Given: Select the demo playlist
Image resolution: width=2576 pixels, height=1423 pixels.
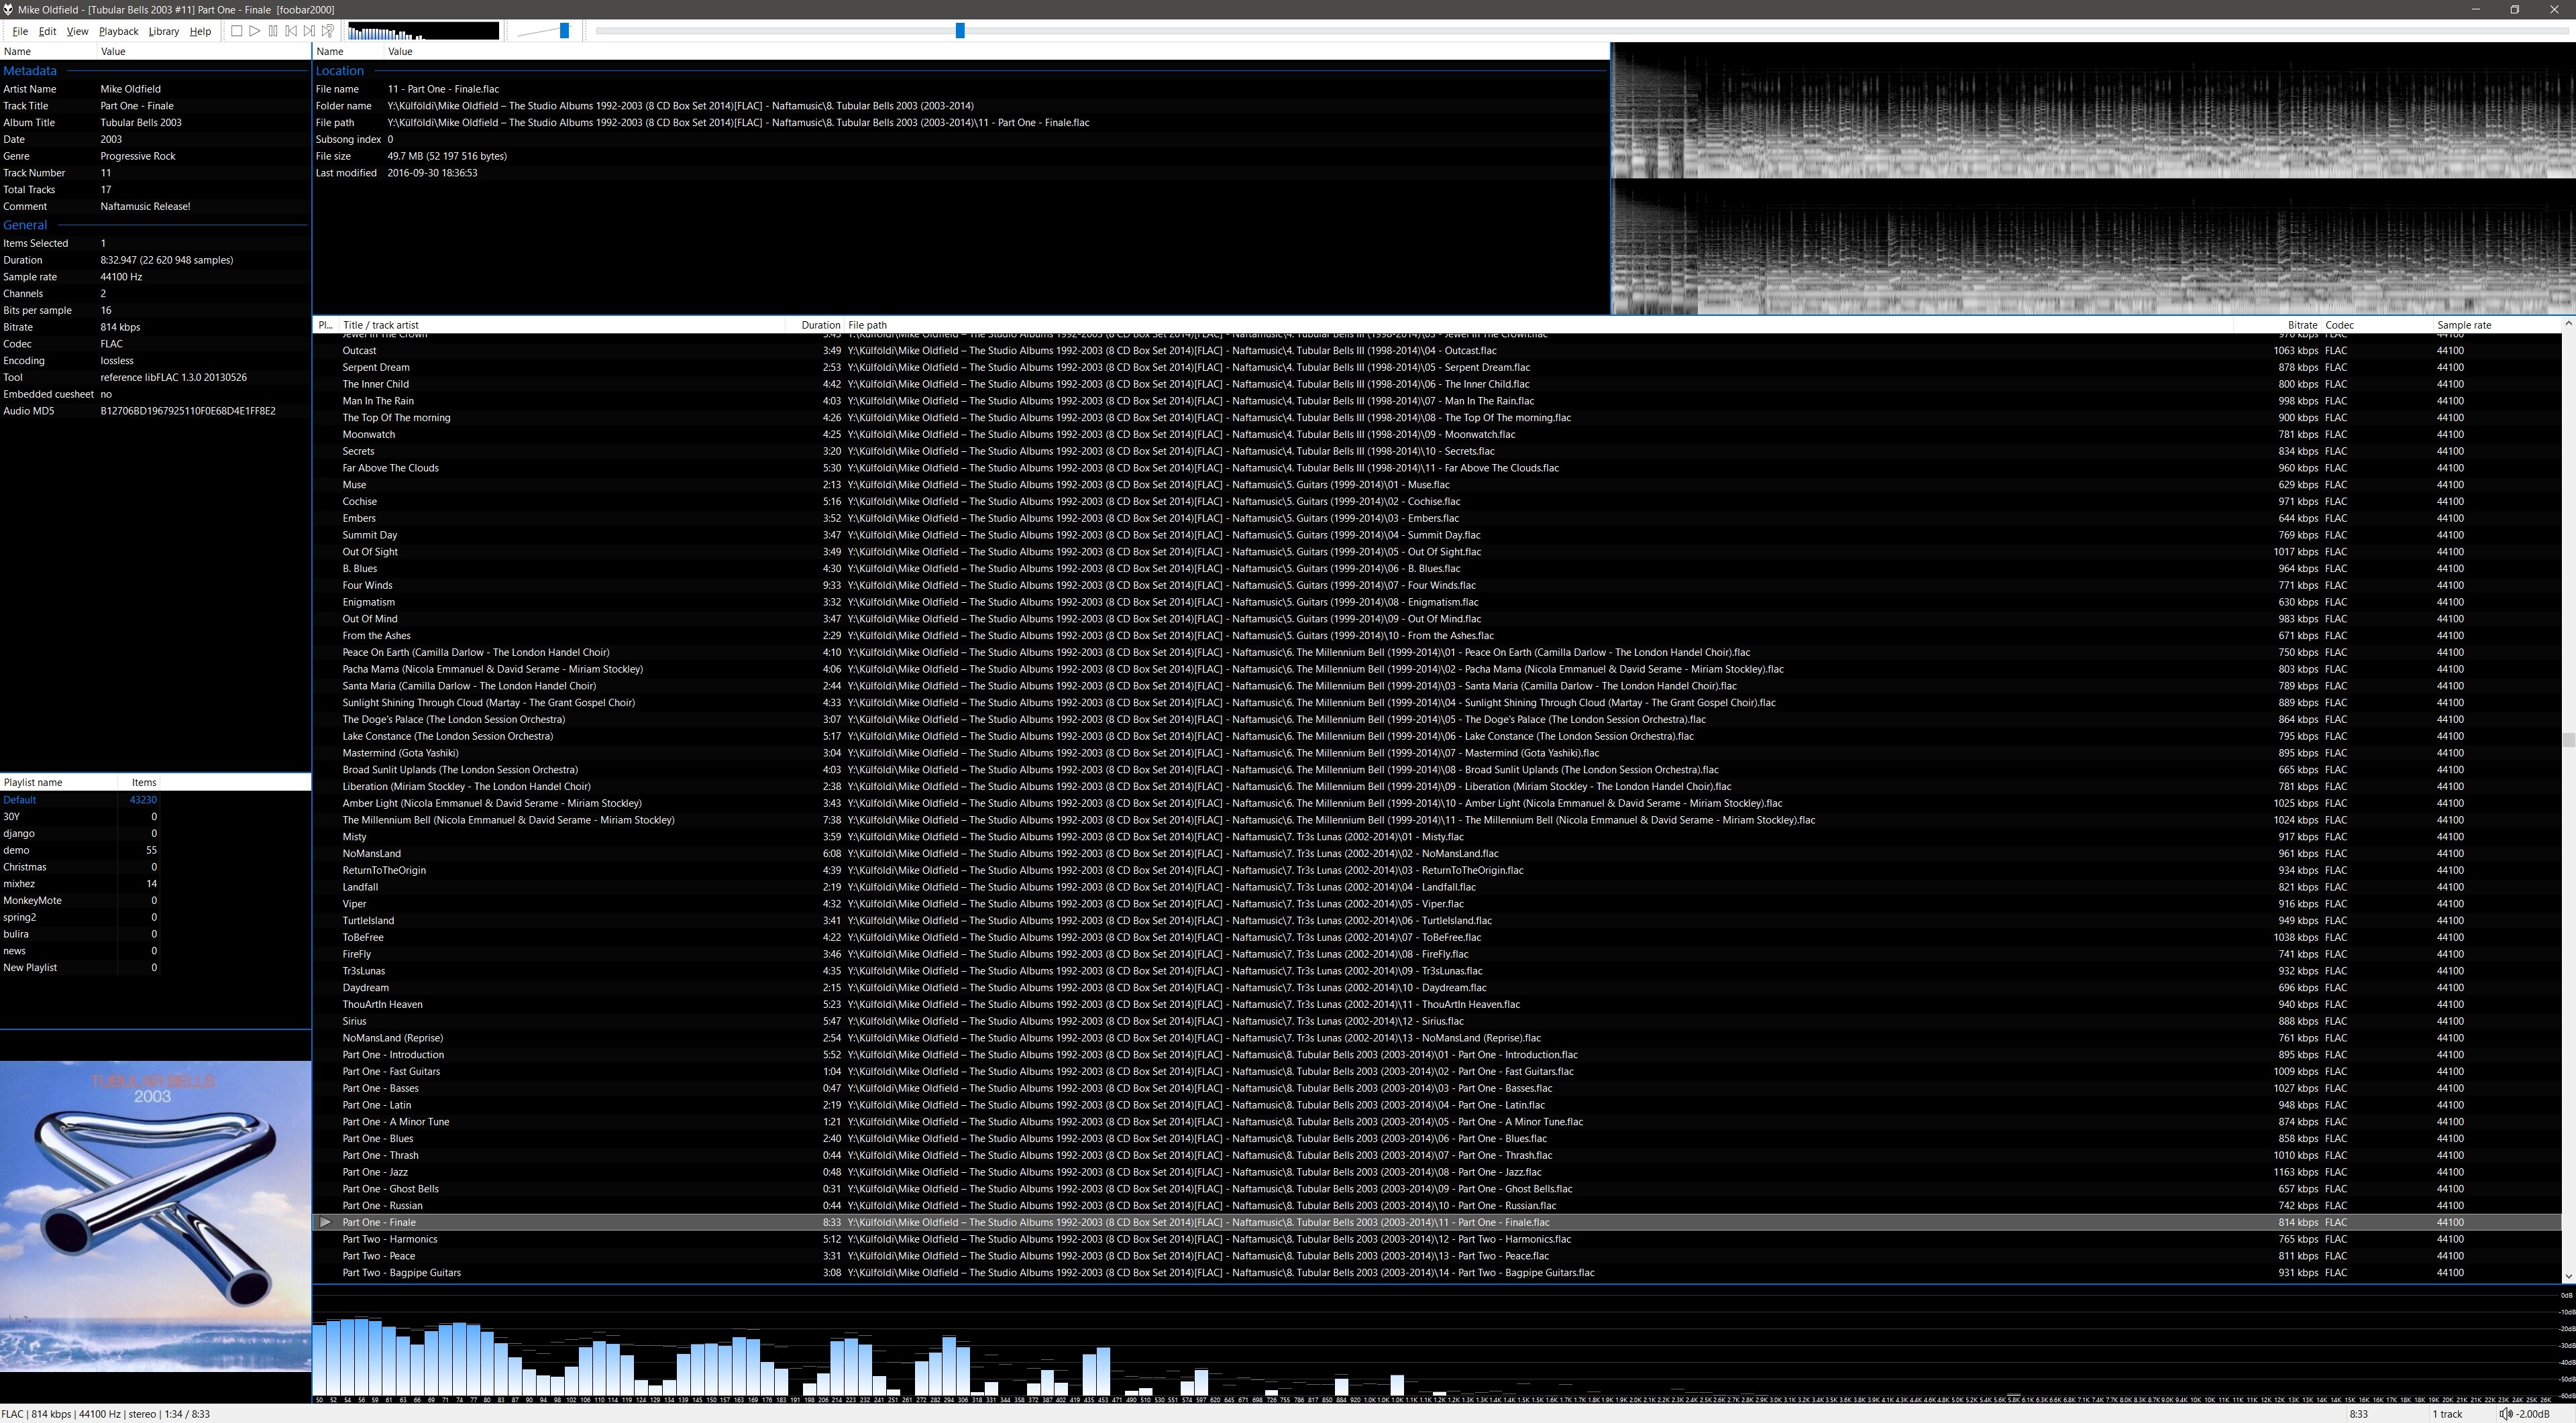Looking at the screenshot, I should [17, 850].
